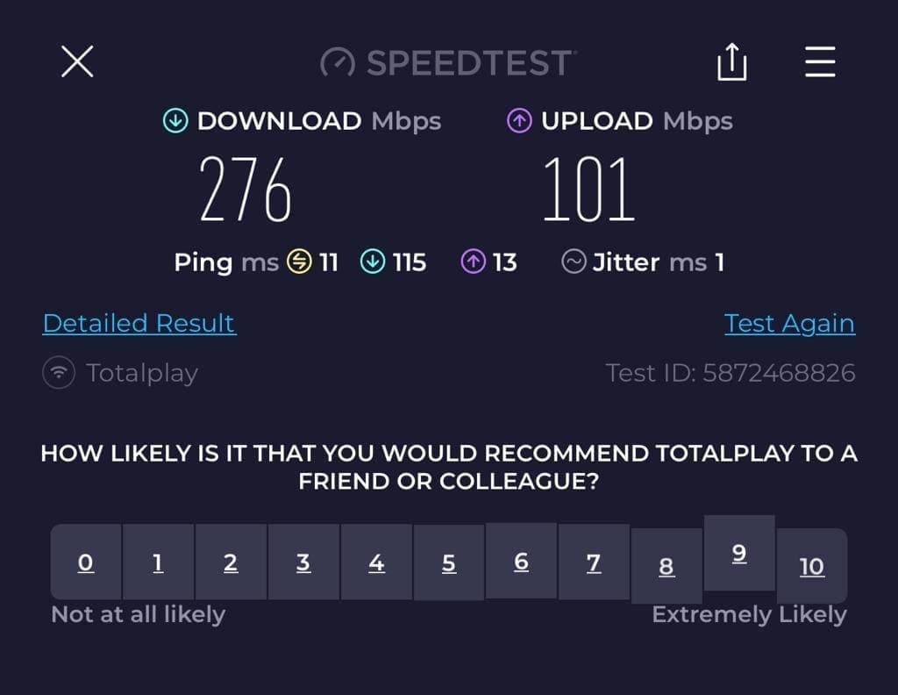Viewport: 898px width, 695px height.
Task: Rate Totalplay a 9
Action: coord(739,553)
